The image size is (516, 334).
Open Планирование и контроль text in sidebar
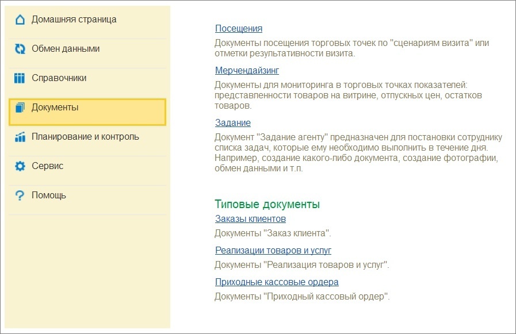coord(85,137)
